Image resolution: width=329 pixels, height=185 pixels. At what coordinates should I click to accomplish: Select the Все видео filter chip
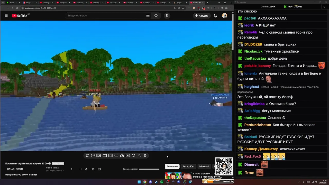(172, 166)
